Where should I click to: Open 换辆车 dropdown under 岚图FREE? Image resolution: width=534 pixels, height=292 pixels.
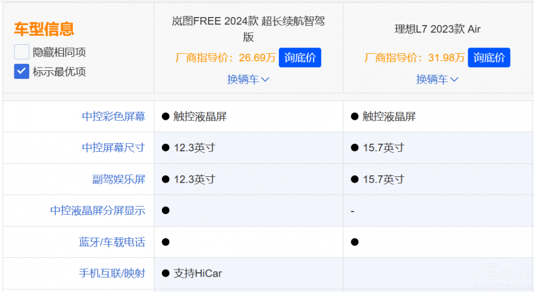click(248, 79)
